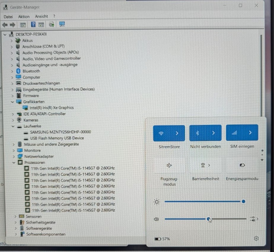Click scan for hardware changes monitor icon
The height and width of the screenshot is (252, 274).
point(62,24)
